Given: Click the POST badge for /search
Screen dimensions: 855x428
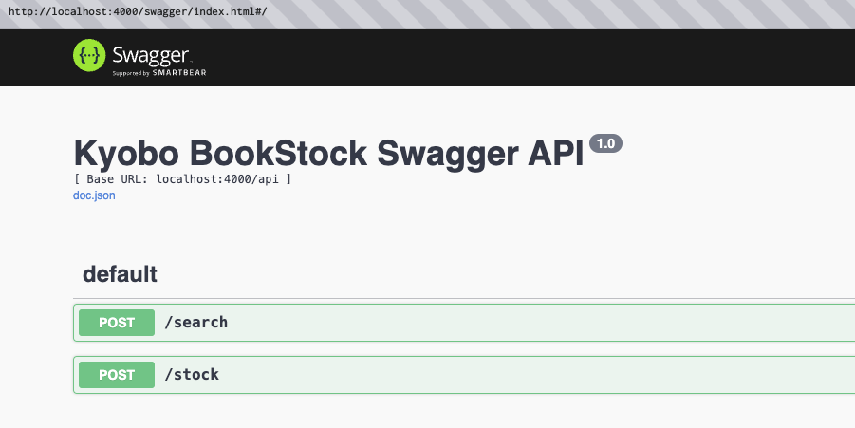Looking at the screenshot, I should click(x=117, y=323).
